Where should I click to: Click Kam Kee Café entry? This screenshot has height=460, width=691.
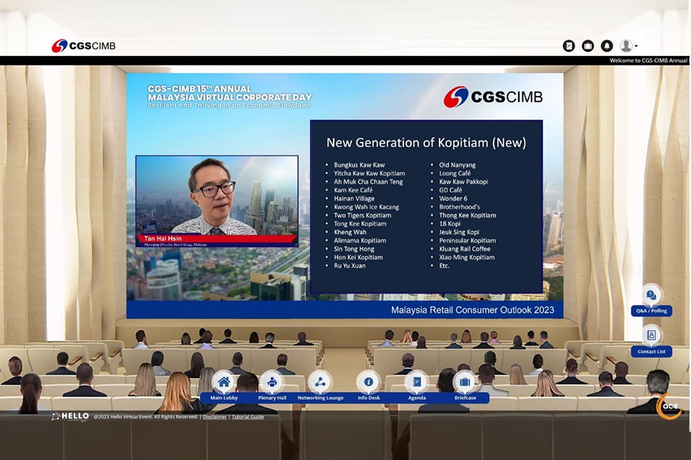click(x=353, y=190)
